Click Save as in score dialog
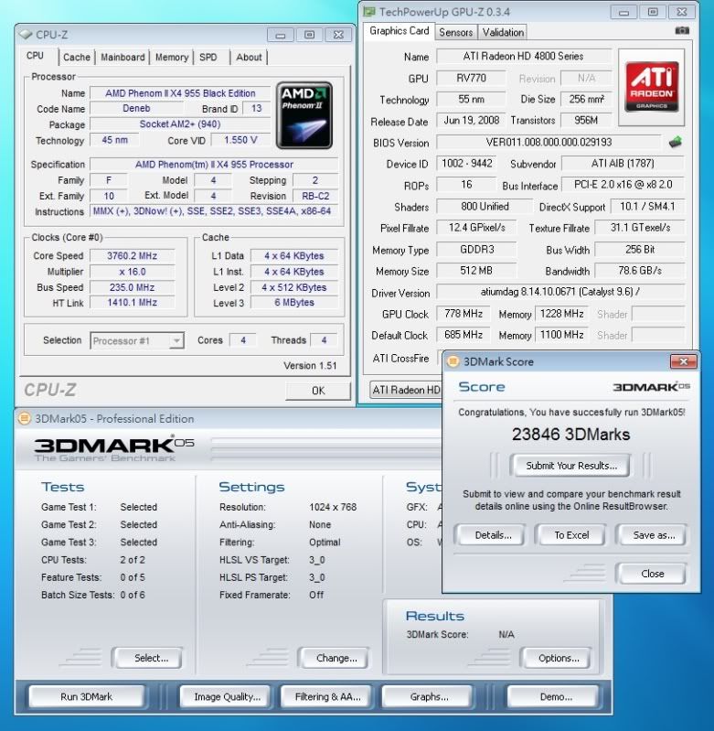Image resolution: width=714 pixels, height=731 pixels. pyautogui.click(x=654, y=535)
